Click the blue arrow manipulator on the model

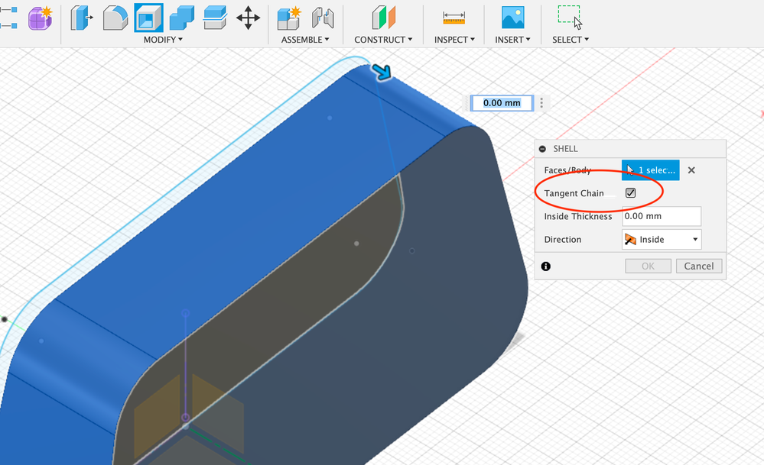pyautogui.click(x=381, y=72)
